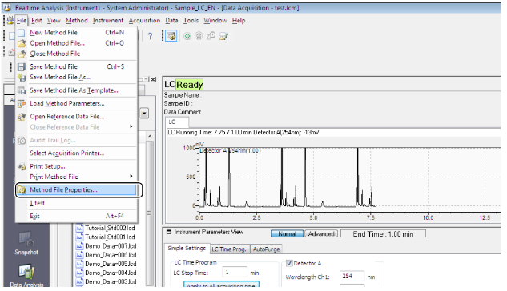Click the Open Method File folder icon
Screen dimensions: 507x291
tap(22, 43)
